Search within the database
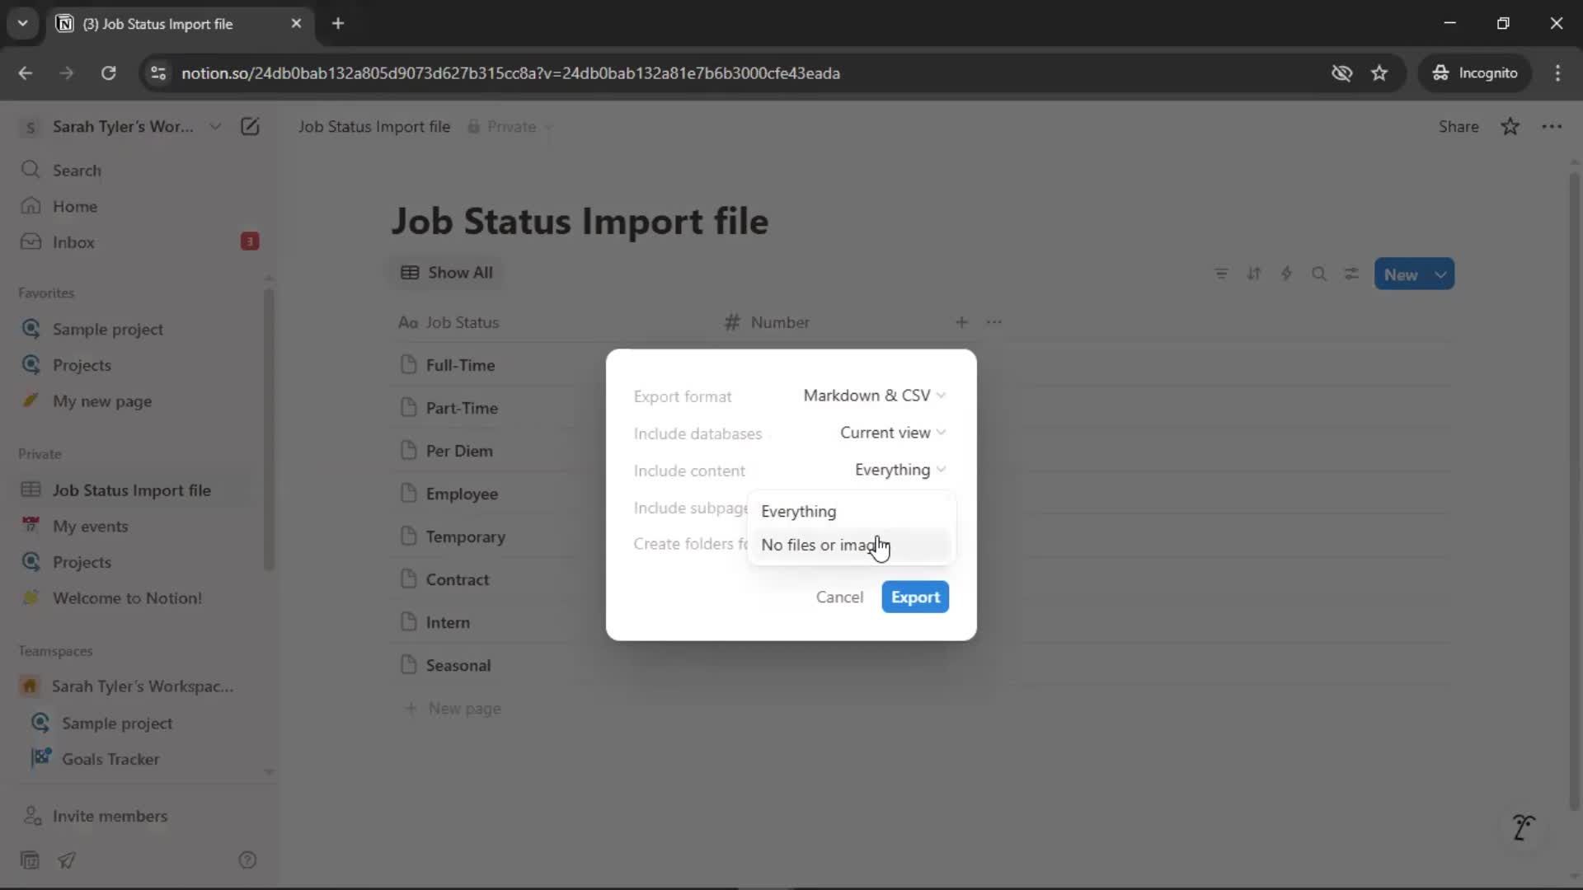1583x890 pixels. click(x=1319, y=274)
